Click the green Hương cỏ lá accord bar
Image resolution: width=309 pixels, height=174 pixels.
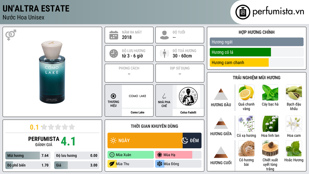point(240,52)
